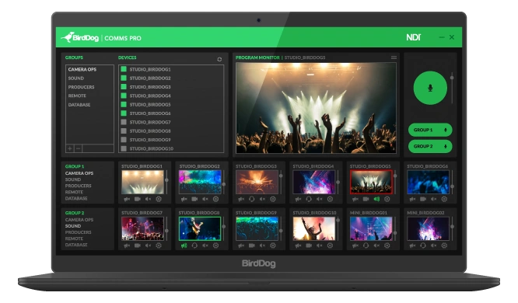Mute speaker for STUDIO_BIRDDOG4
Screen dimensions: 518x303
point(319,199)
